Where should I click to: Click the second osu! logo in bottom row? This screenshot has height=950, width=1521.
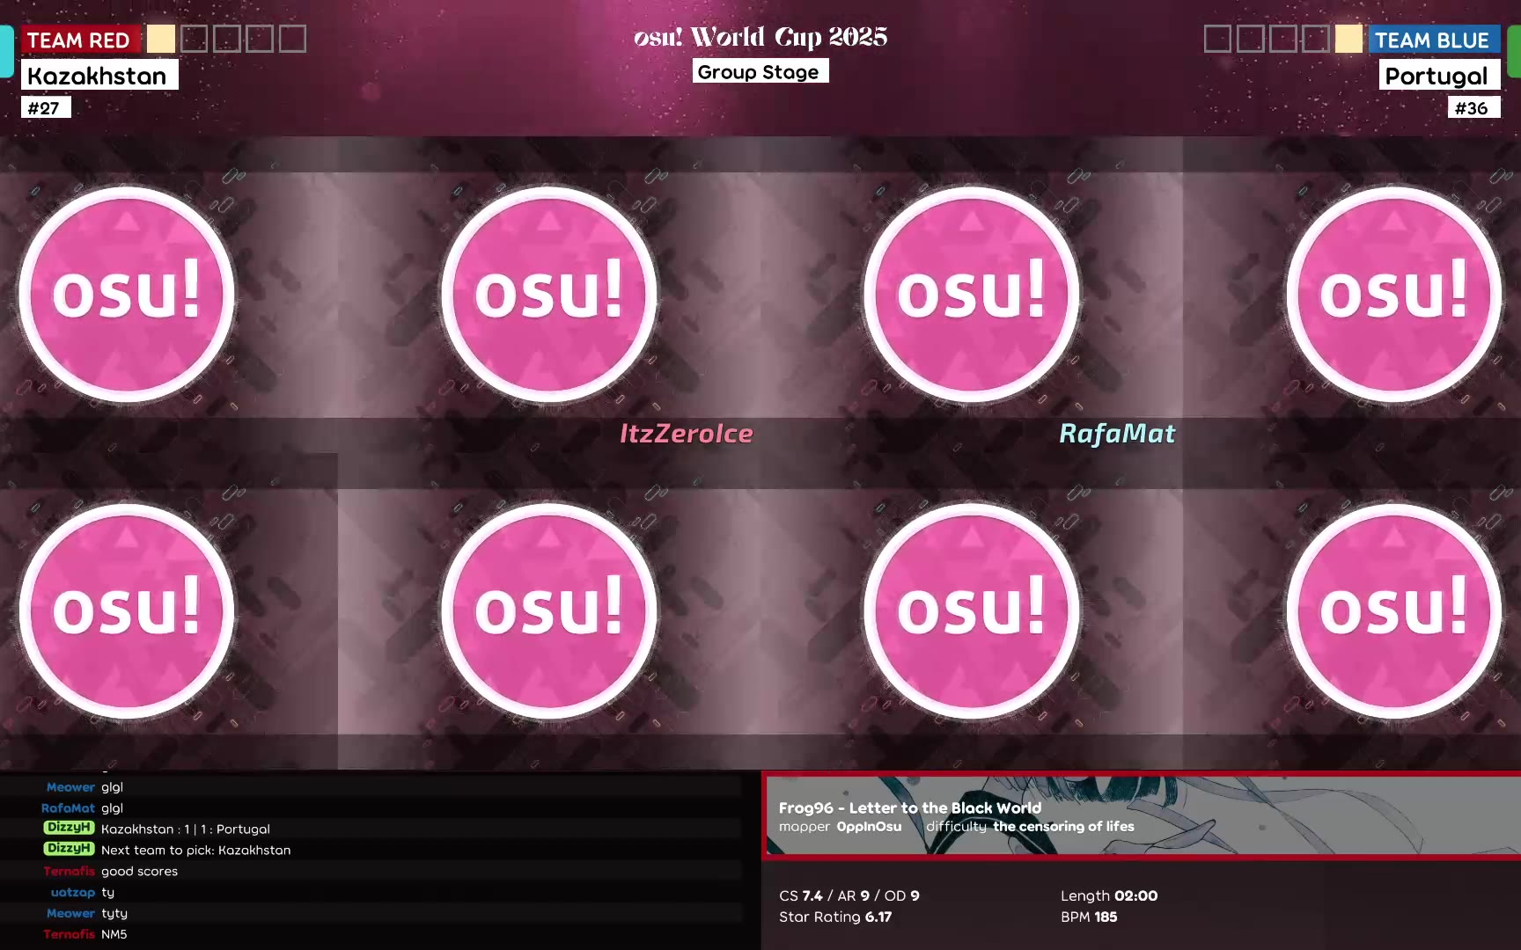tap(549, 610)
